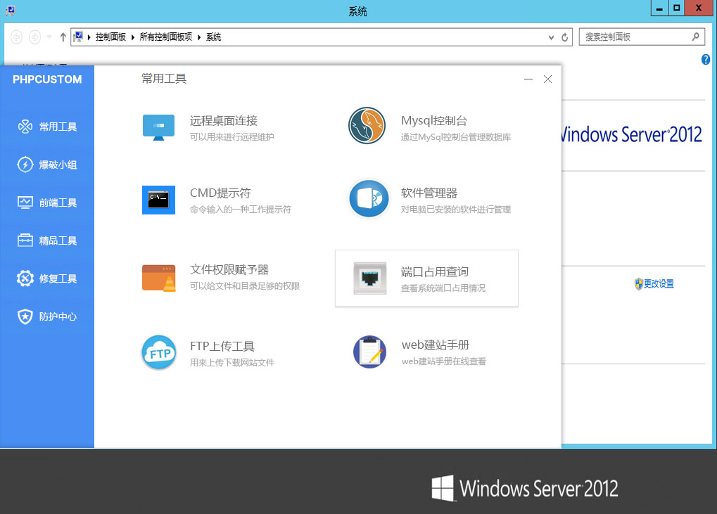This screenshot has height=514, width=717.
Task: Close the PHPCUSTOM tool window
Action: point(547,79)
